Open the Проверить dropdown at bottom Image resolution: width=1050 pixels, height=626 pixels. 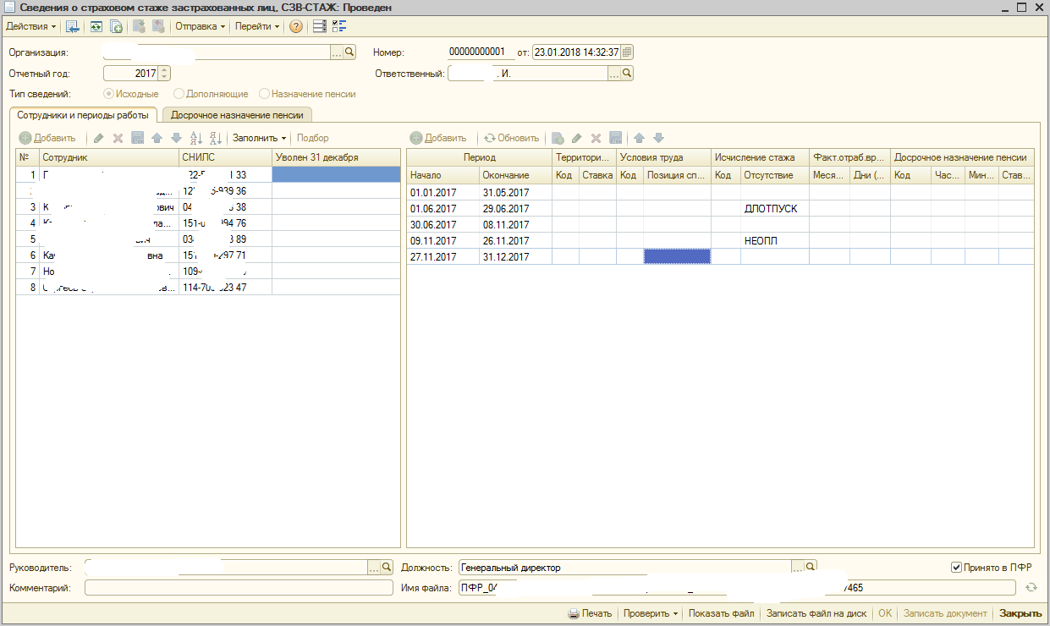(x=650, y=613)
